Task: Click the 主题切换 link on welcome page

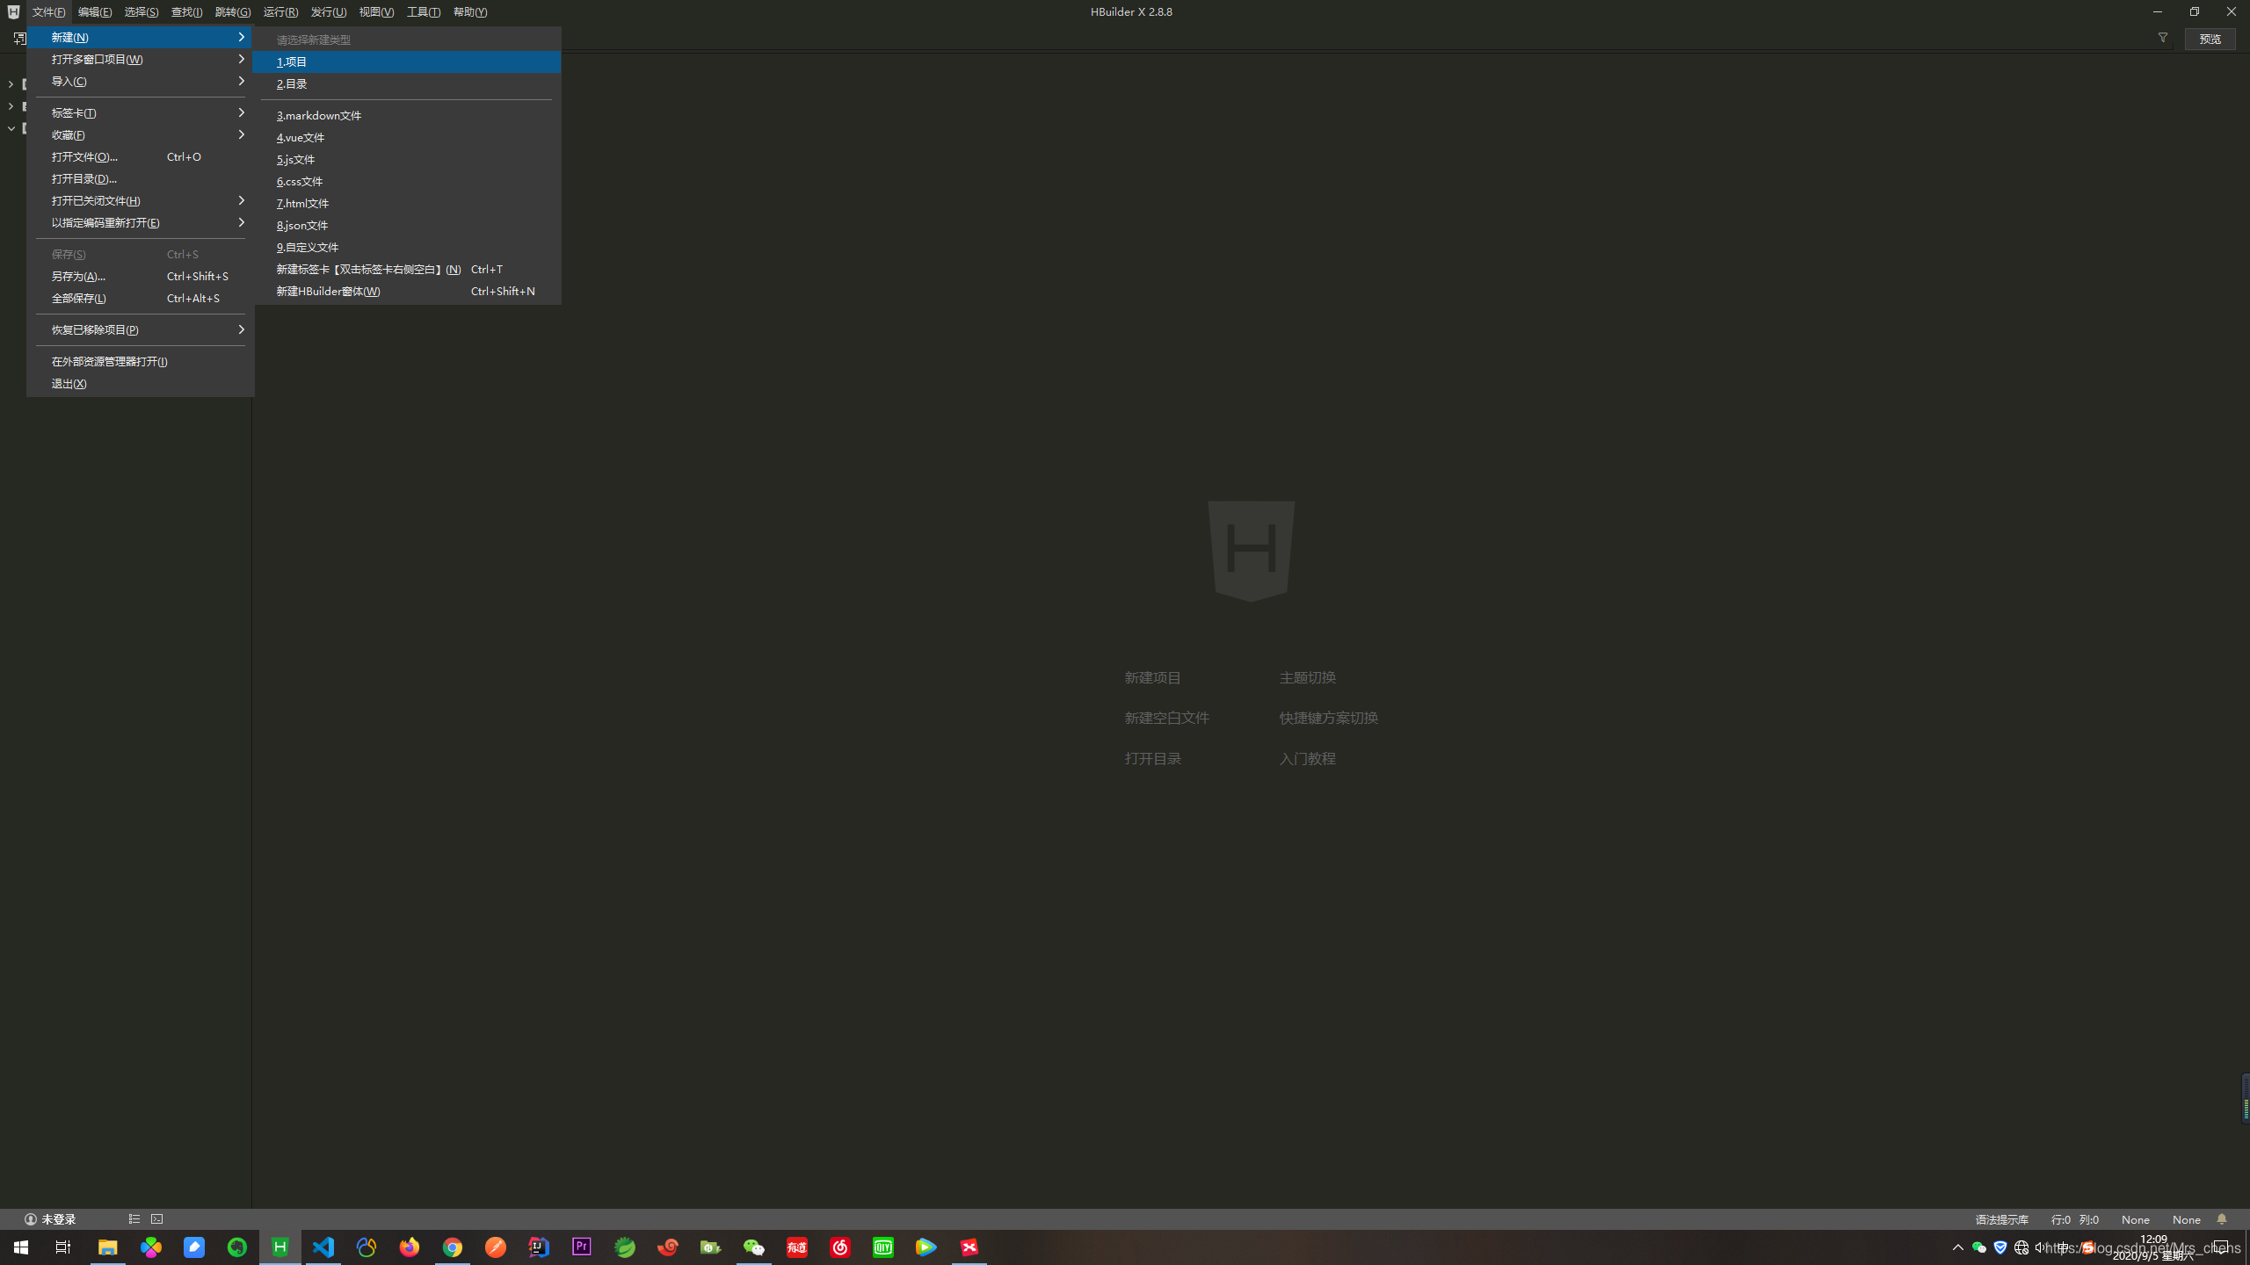Action: (x=1307, y=677)
